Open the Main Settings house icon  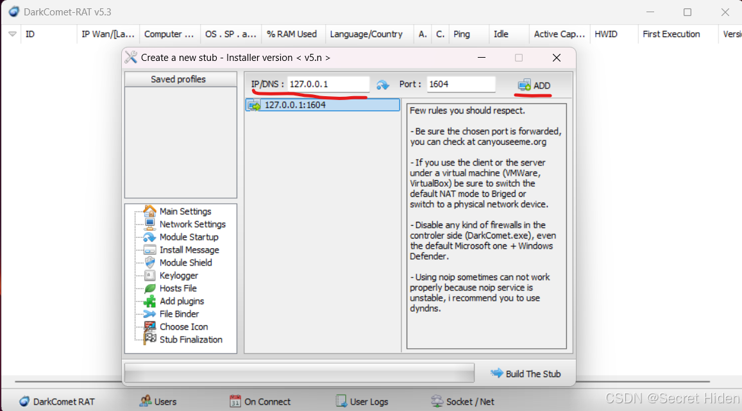(149, 211)
